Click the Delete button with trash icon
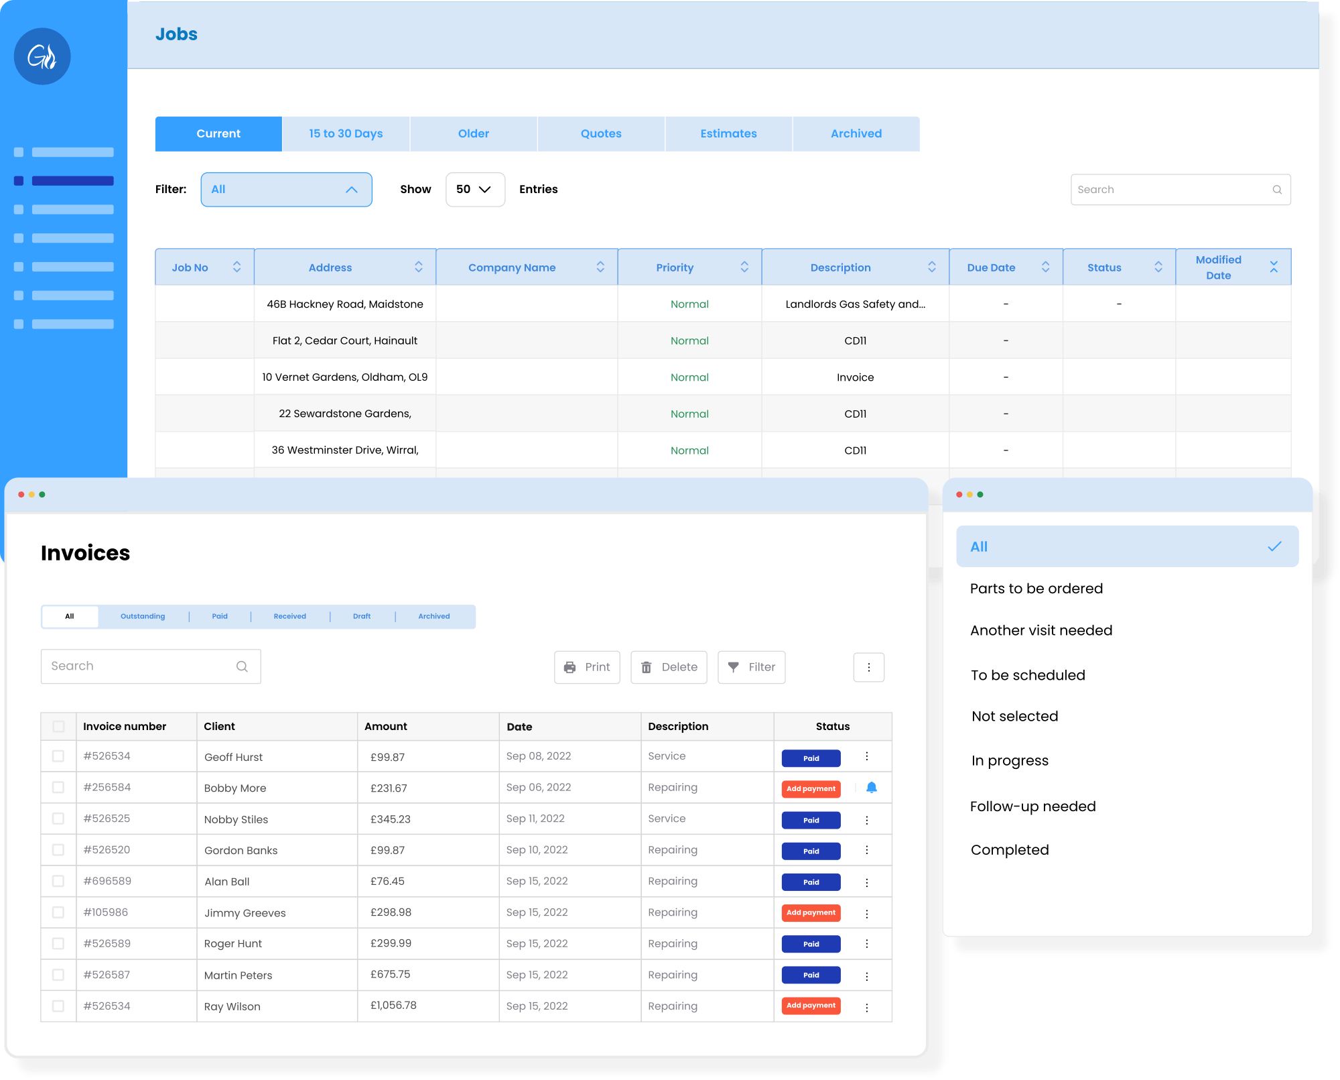The height and width of the screenshot is (1080, 1340). [669, 667]
